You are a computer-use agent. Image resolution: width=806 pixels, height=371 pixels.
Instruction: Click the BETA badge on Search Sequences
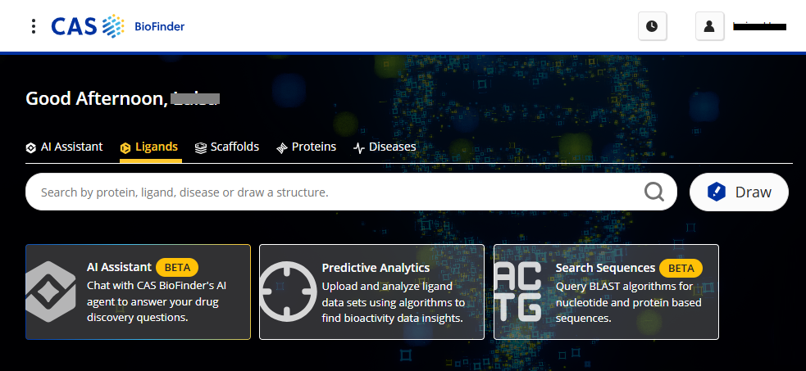tap(681, 268)
